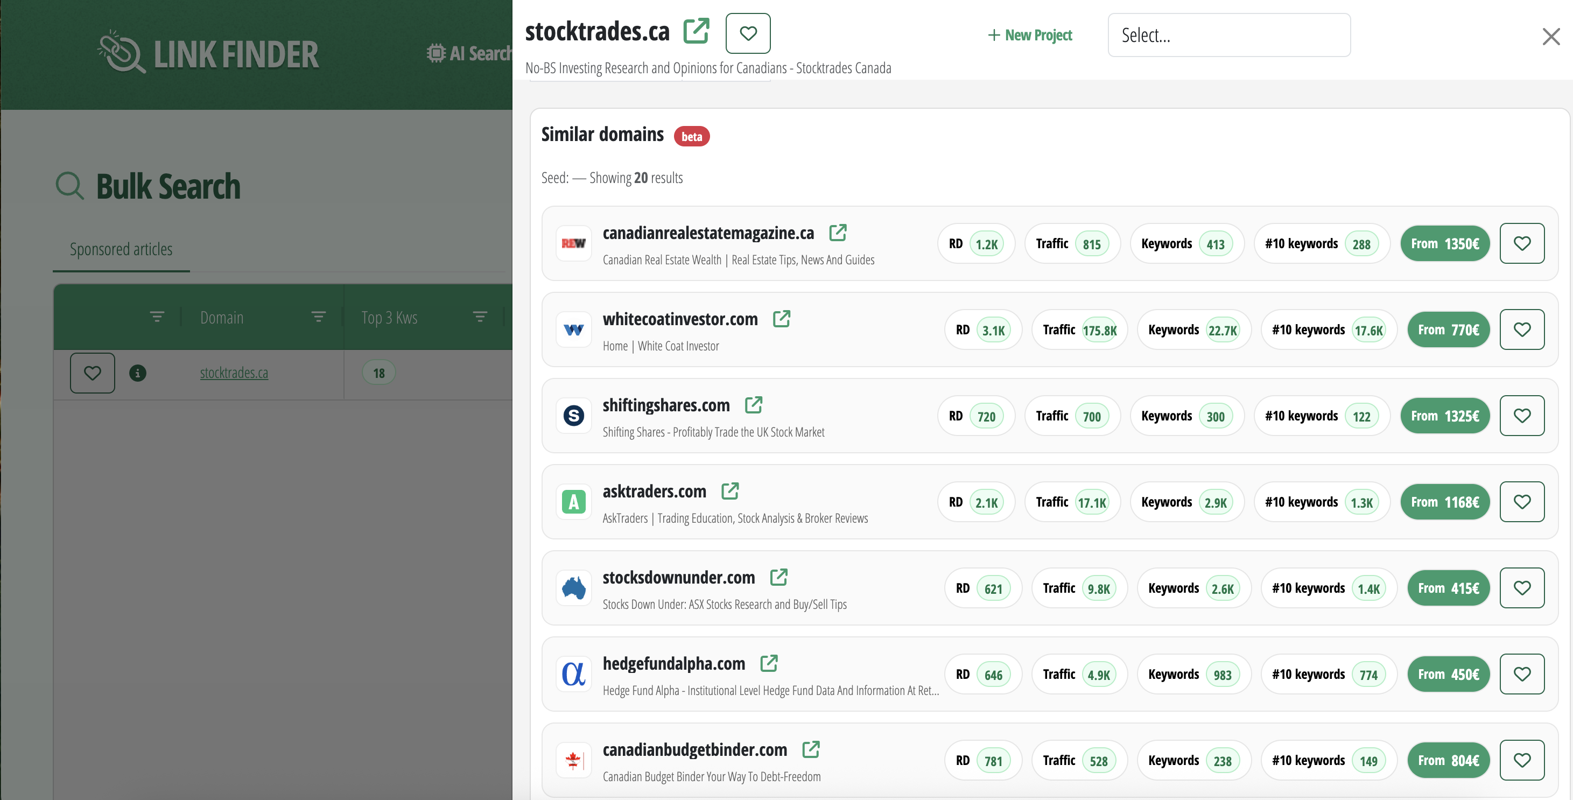This screenshot has height=800, width=1573.
Task: Open stocktrades.ca link in Bulk Search table
Action: click(234, 373)
